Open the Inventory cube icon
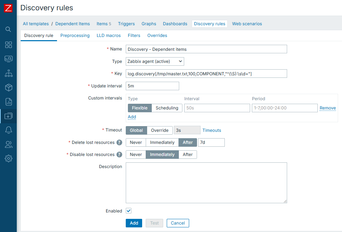Viewport: 342px width, 232px height. tap(8, 87)
